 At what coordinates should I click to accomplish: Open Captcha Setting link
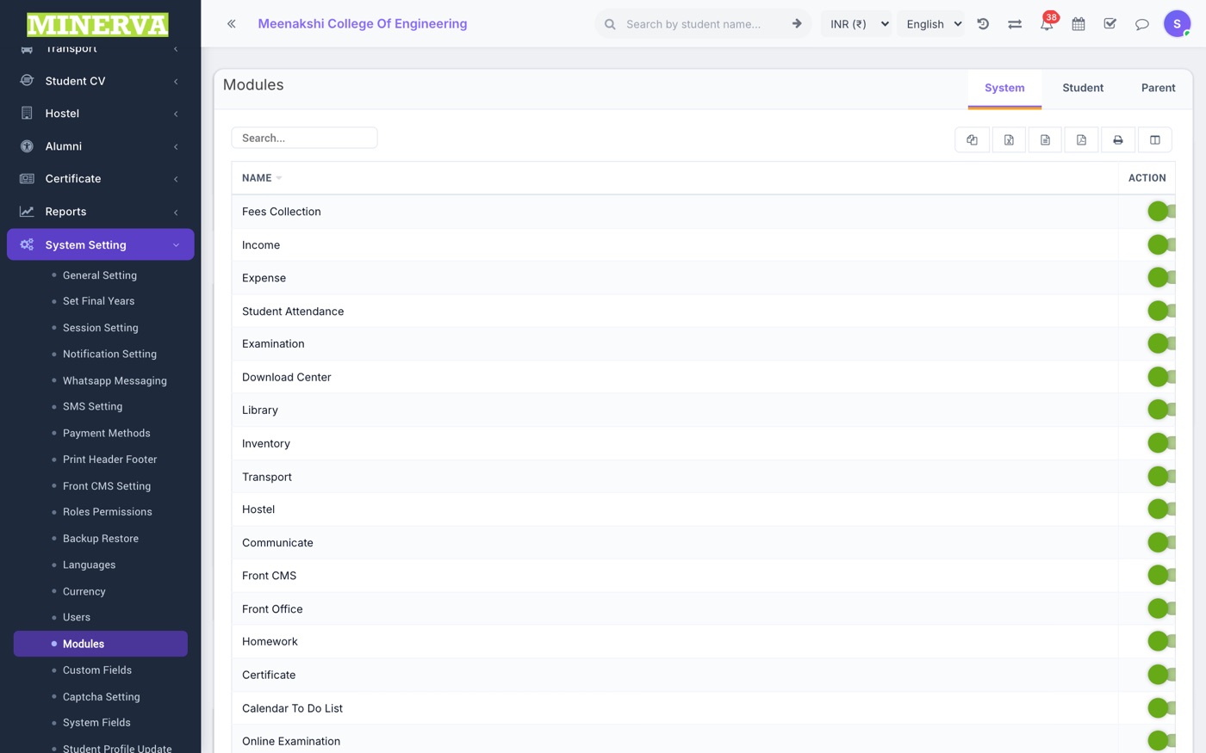[102, 697]
